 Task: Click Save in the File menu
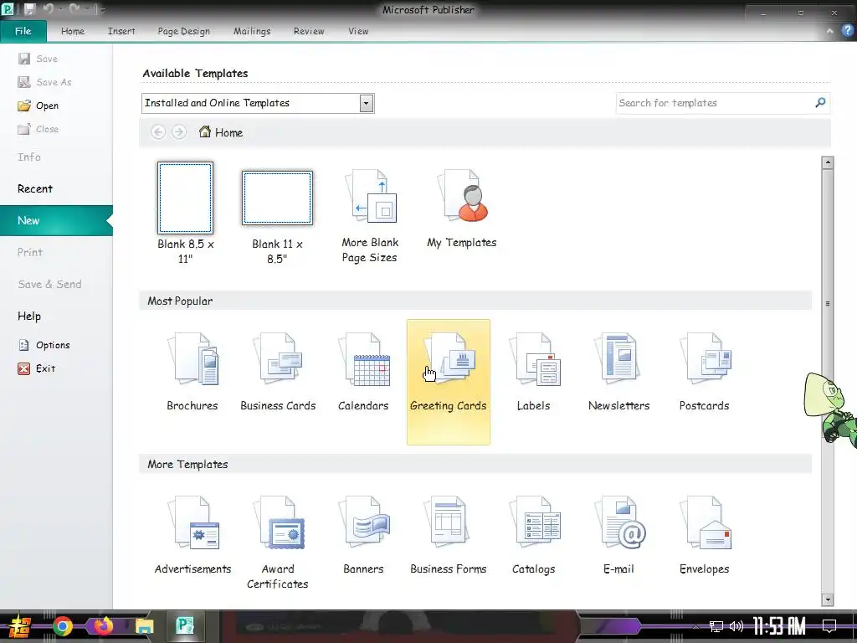[38, 59]
